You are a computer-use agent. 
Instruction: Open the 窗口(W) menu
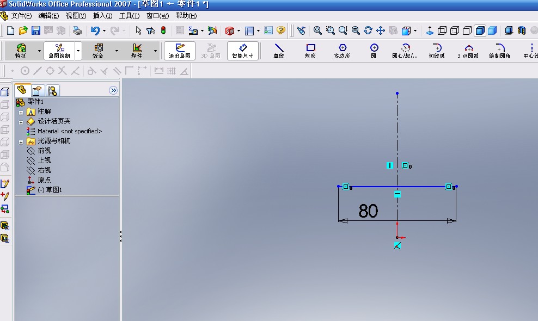157,15
